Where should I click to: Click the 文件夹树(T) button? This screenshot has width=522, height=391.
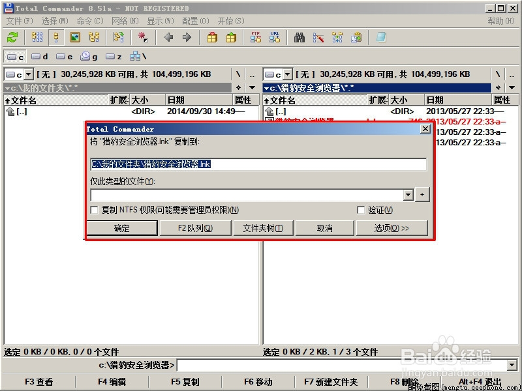tap(263, 228)
